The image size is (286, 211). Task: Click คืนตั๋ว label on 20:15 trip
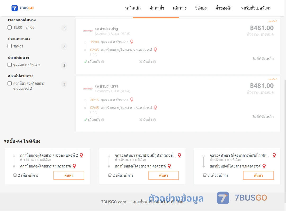pyautogui.click(x=148, y=120)
